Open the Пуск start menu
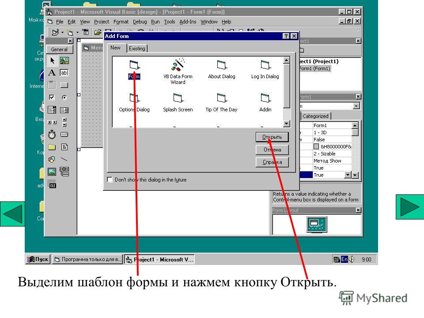 (x=38, y=259)
